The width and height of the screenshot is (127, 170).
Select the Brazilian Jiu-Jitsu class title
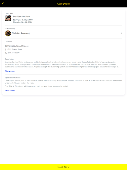21,17
